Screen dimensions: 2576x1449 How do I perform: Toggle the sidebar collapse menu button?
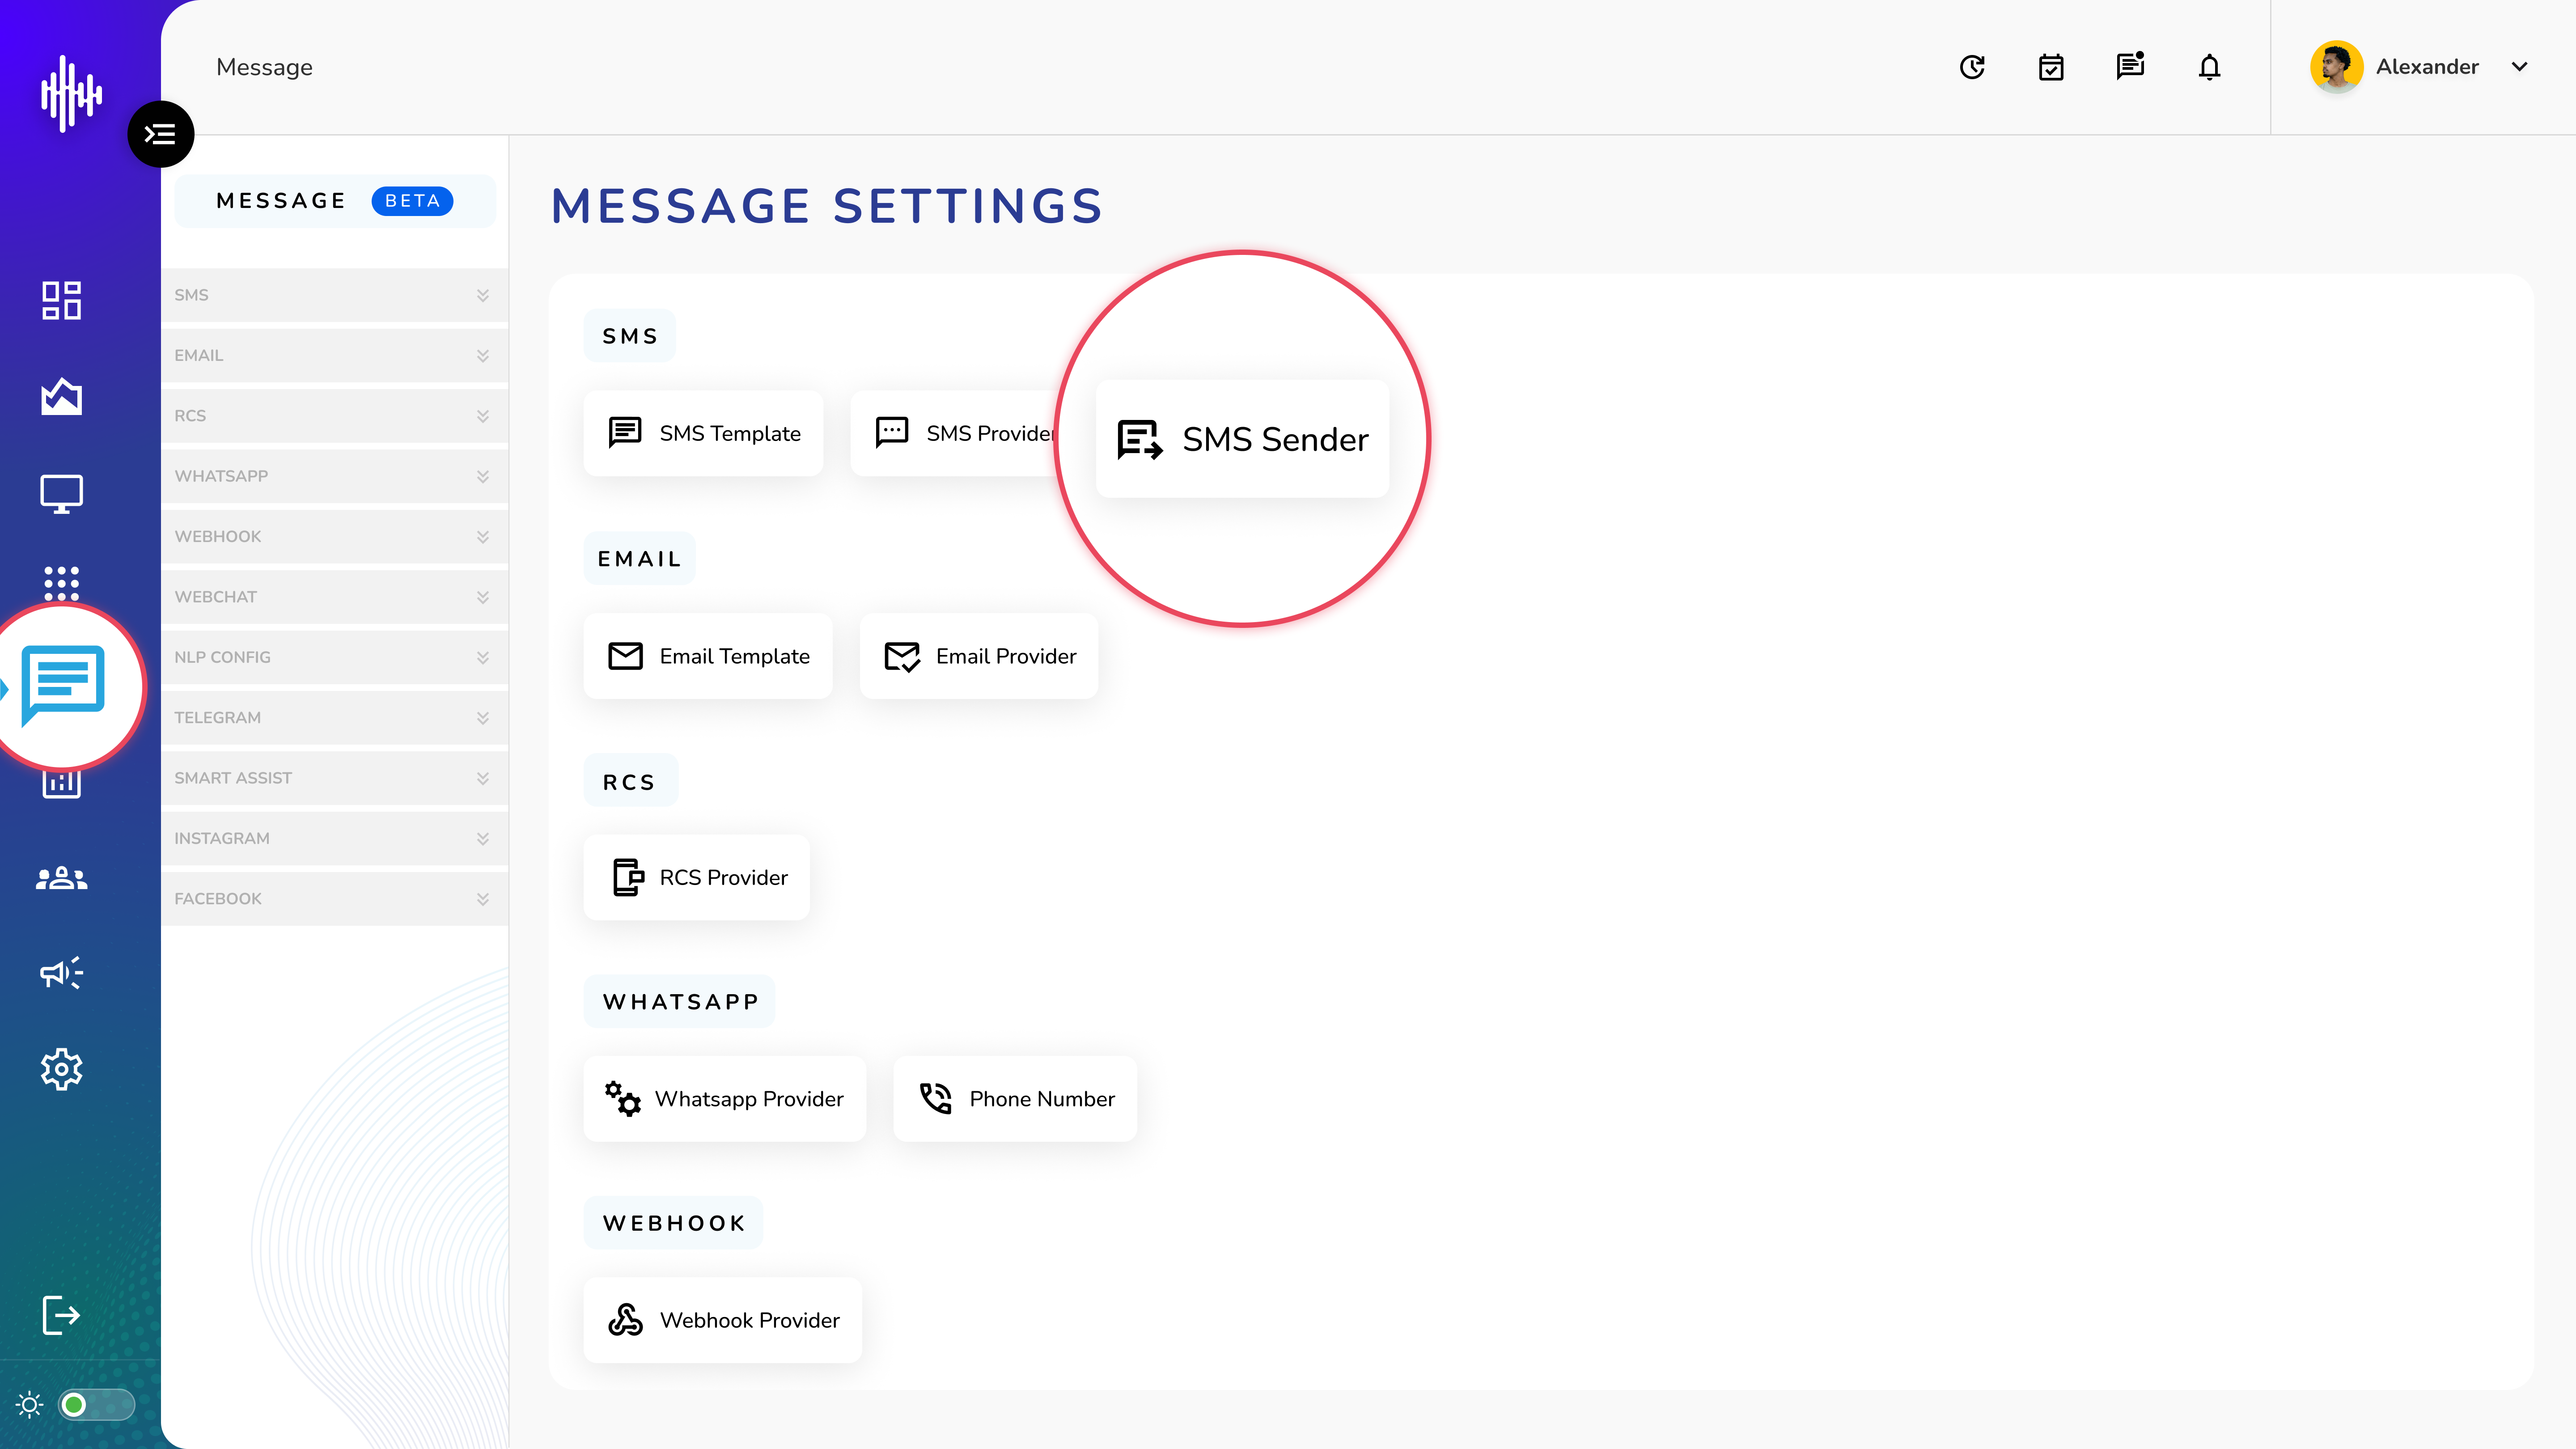(x=160, y=134)
